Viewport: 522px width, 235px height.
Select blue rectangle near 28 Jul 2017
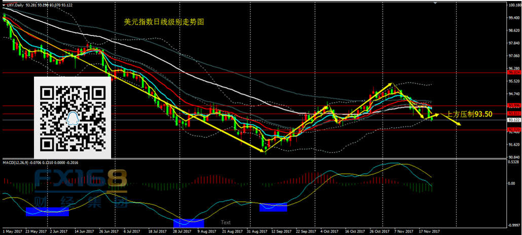(189, 223)
